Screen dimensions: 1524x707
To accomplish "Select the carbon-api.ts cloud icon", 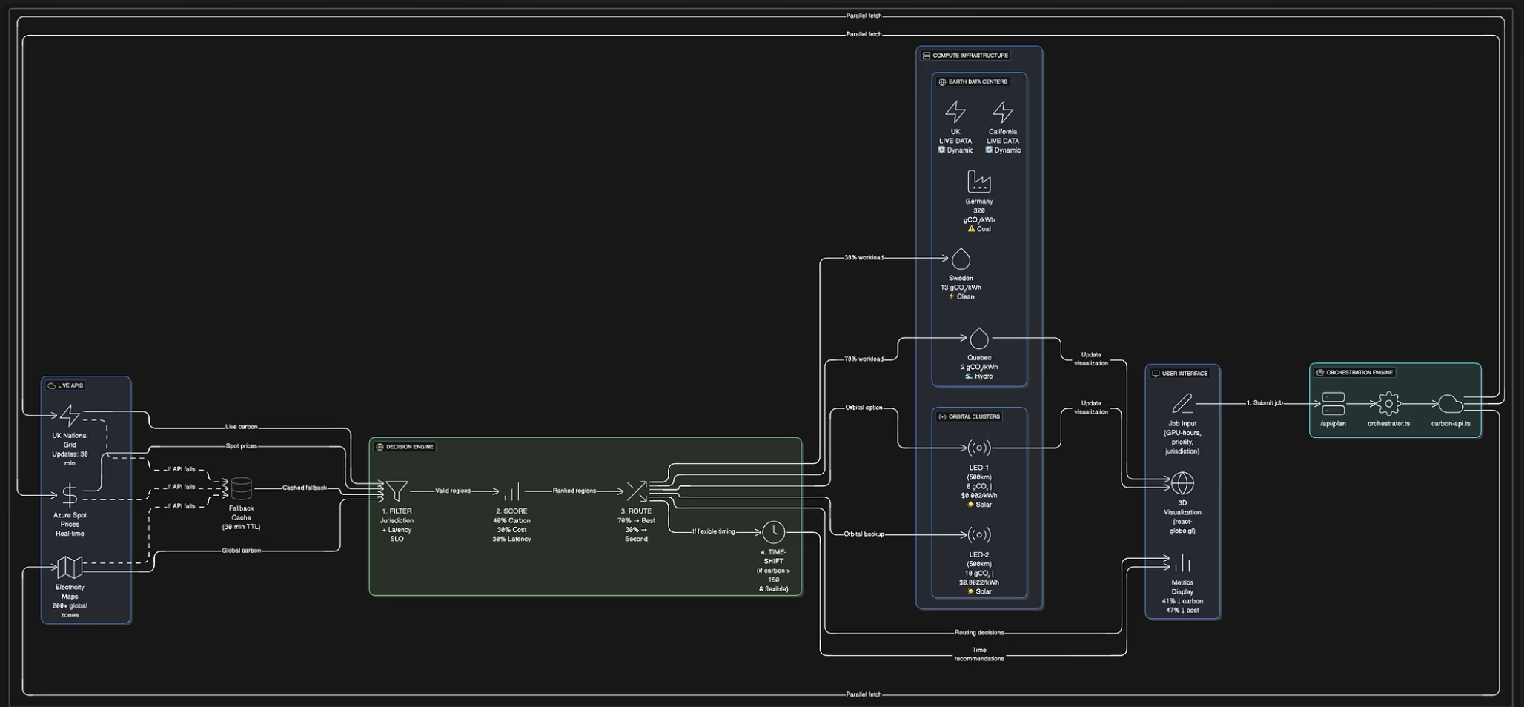I will pos(1451,404).
